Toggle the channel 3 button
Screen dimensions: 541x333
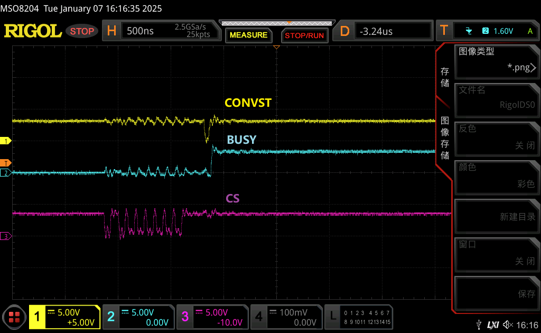[185, 317]
